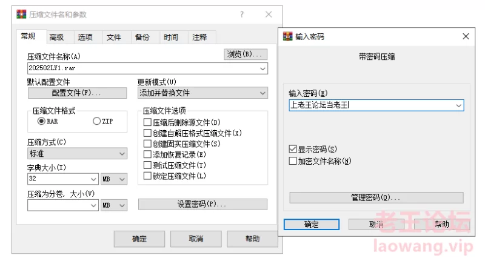Select the RAR format radio button

click(x=41, y=121)
